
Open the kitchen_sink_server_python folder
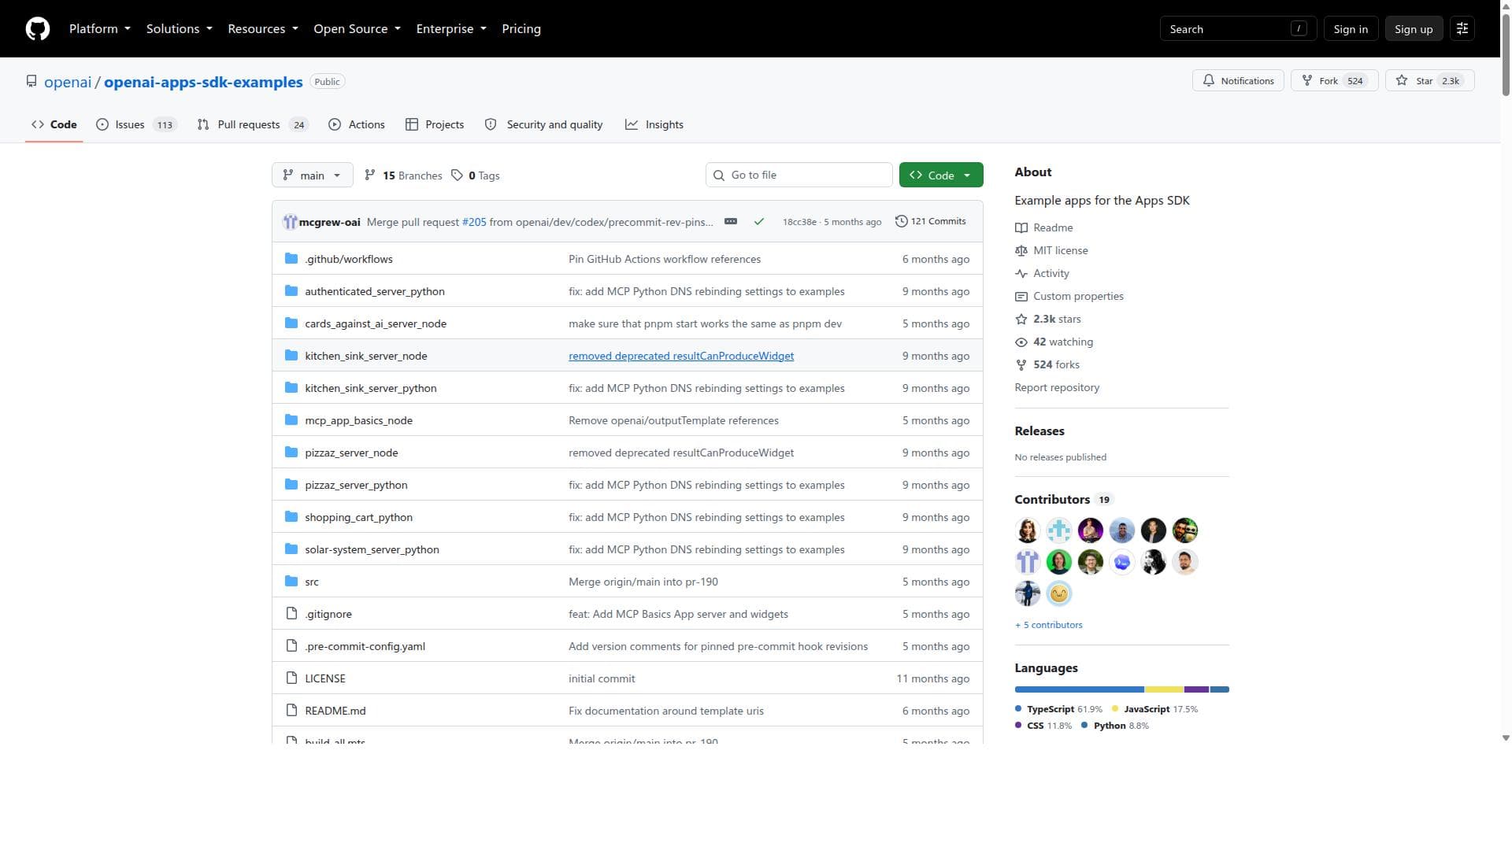[x=370, y=389]
